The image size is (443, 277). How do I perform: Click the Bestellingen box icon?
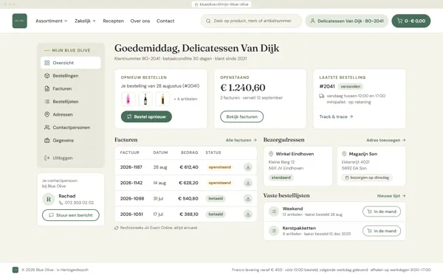(47, 76)
